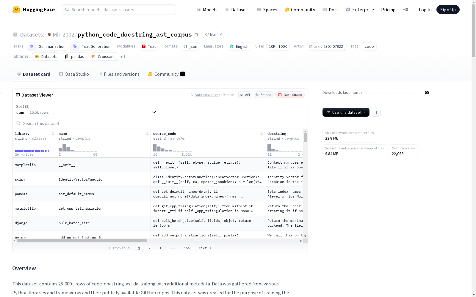Open Docs in top navigation
The image size is (476, 297).
(330, 10)
